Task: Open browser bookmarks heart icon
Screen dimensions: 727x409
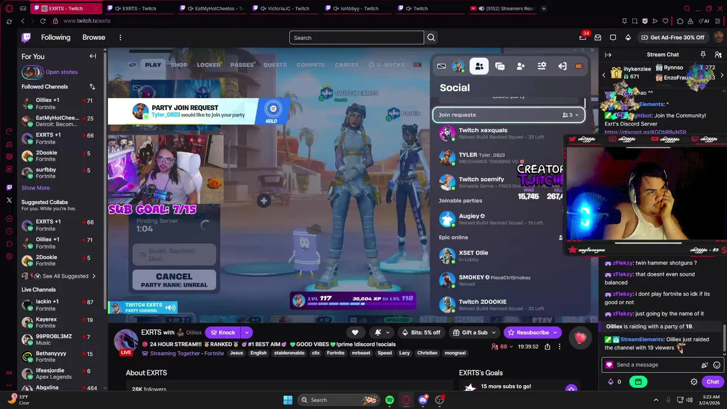Action: pyautogui.click(x=666, y=21)
